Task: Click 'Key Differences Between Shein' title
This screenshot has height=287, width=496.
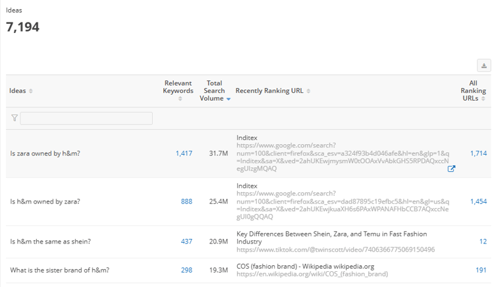Action: [x=331, y=238]
